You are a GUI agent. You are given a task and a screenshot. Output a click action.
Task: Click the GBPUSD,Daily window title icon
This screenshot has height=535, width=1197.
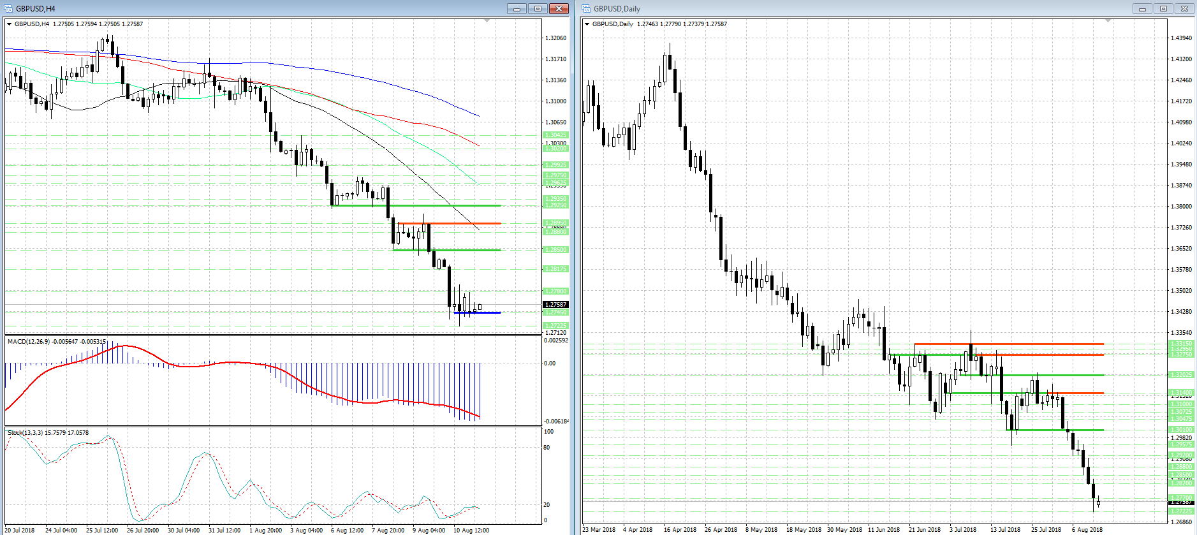click(586, 8)
